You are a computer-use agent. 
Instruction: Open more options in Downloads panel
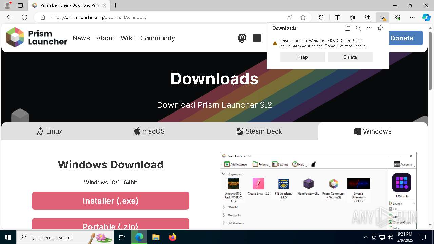369,28
